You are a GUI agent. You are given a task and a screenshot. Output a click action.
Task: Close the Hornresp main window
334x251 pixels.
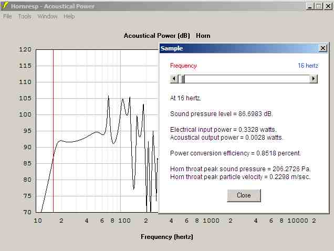328,6
